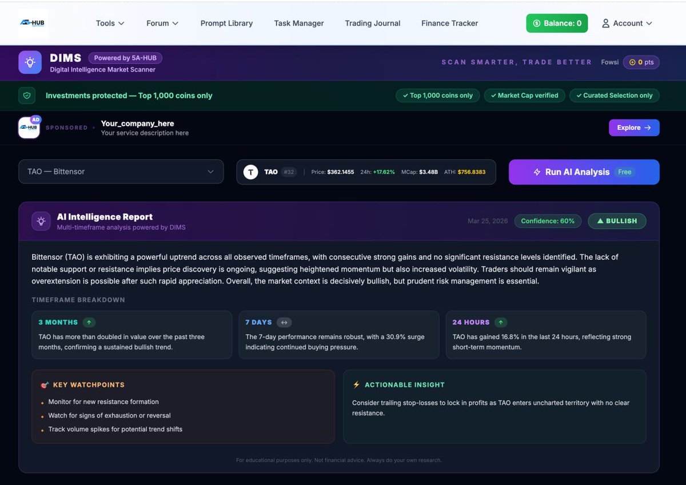
Task: Click the up arrow icon beside 3 MONTHS
Action: [89, 322]
